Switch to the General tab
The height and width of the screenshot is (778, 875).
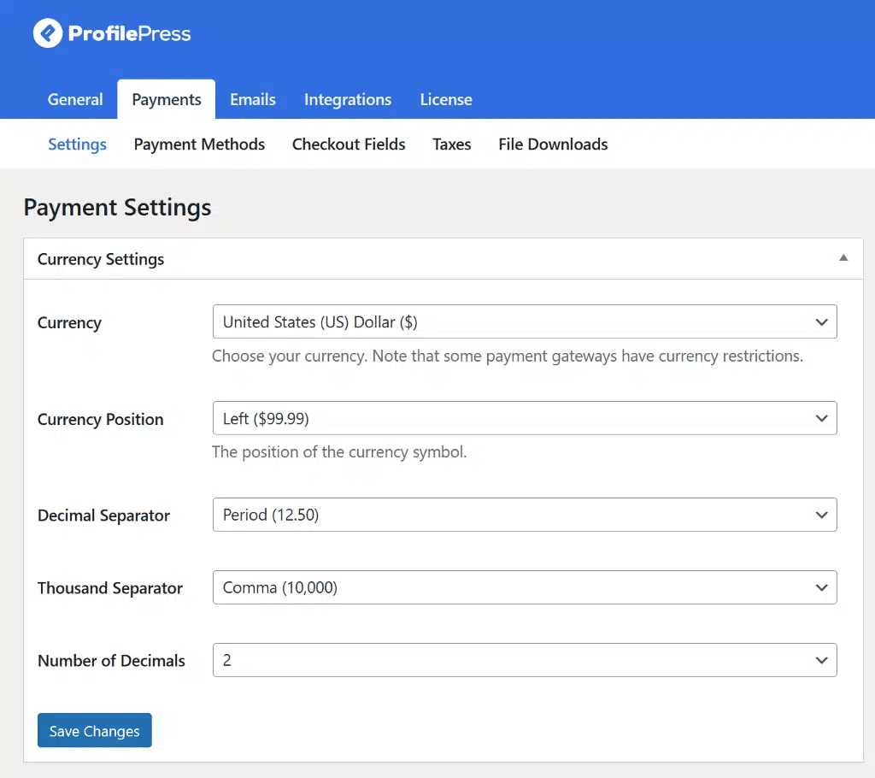pos(75,100)
